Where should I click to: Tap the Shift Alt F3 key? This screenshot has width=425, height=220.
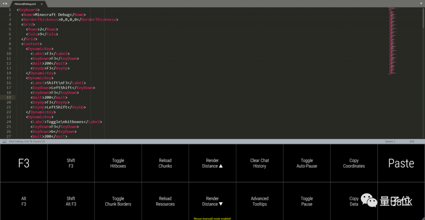(x=71, y=201)
